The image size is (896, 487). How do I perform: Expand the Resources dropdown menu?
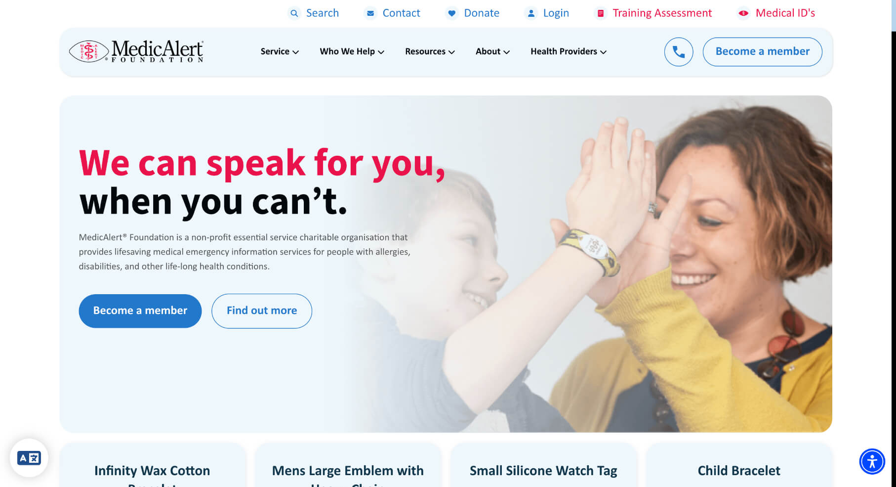pos(430,51)
